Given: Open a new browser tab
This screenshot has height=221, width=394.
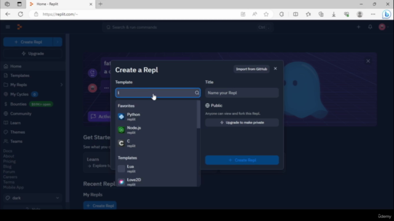Looking at the screenshot, I should pos(100,4).
